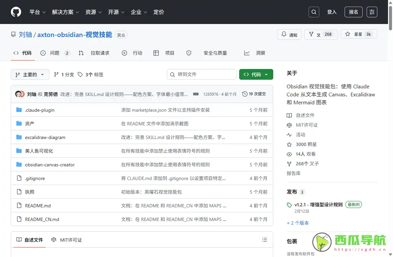Click file icon for README_CN.md
This screenshot has height=257, width=393.
[19, 219]
